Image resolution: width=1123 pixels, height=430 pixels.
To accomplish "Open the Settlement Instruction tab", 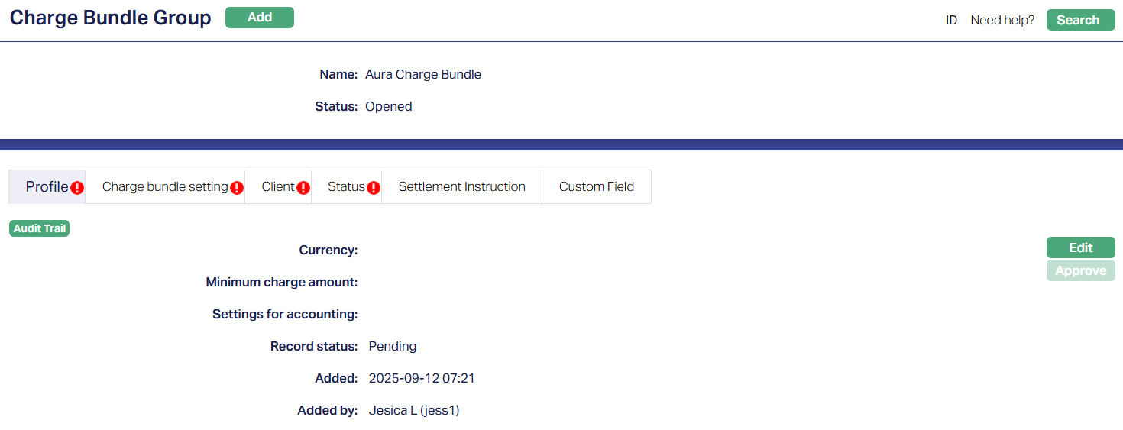I will 461,187.
